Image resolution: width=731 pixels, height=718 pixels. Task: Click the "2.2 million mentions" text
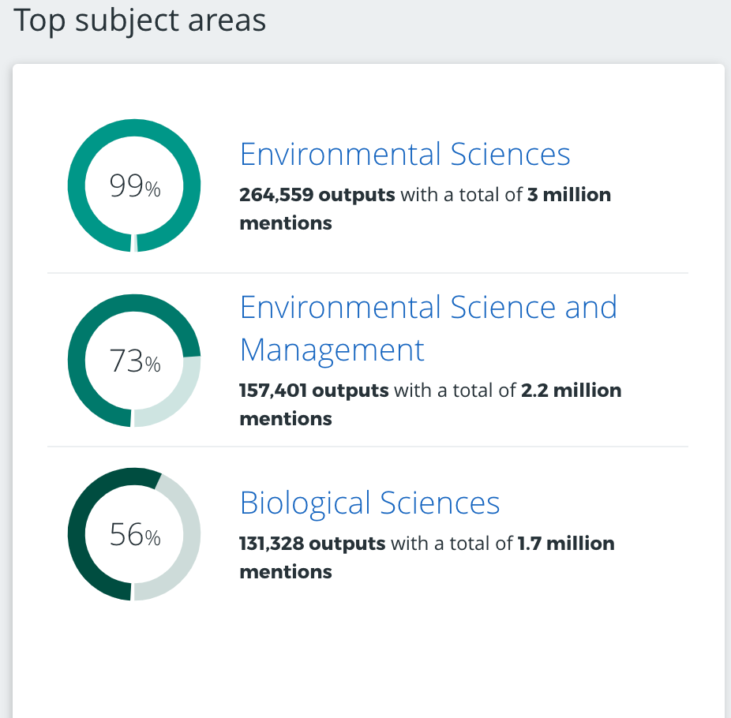pyautogui.click(x=571, y=390)
